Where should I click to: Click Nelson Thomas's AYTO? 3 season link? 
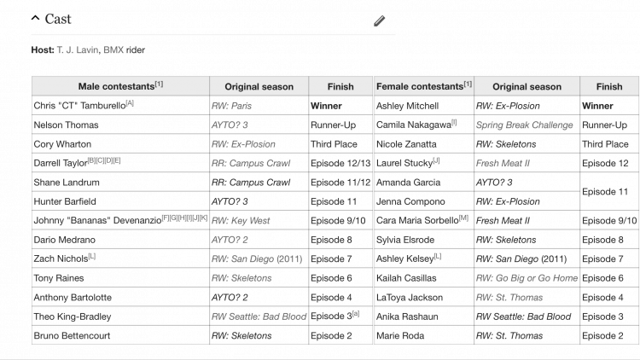tap(230, 125)
